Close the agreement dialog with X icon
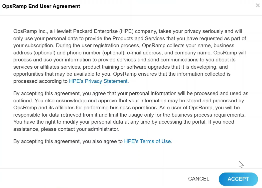 tap(258, 5)
